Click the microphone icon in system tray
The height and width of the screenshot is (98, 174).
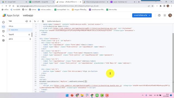coord(146,95)
